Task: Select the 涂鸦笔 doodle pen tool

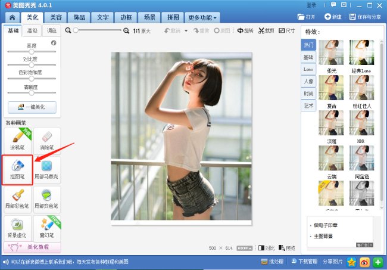Action: [x=17, y=141]
